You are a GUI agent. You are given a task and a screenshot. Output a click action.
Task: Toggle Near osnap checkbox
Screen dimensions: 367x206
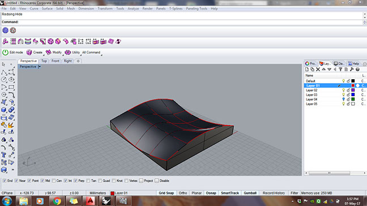pyautogui.click(x=16, y=181)
